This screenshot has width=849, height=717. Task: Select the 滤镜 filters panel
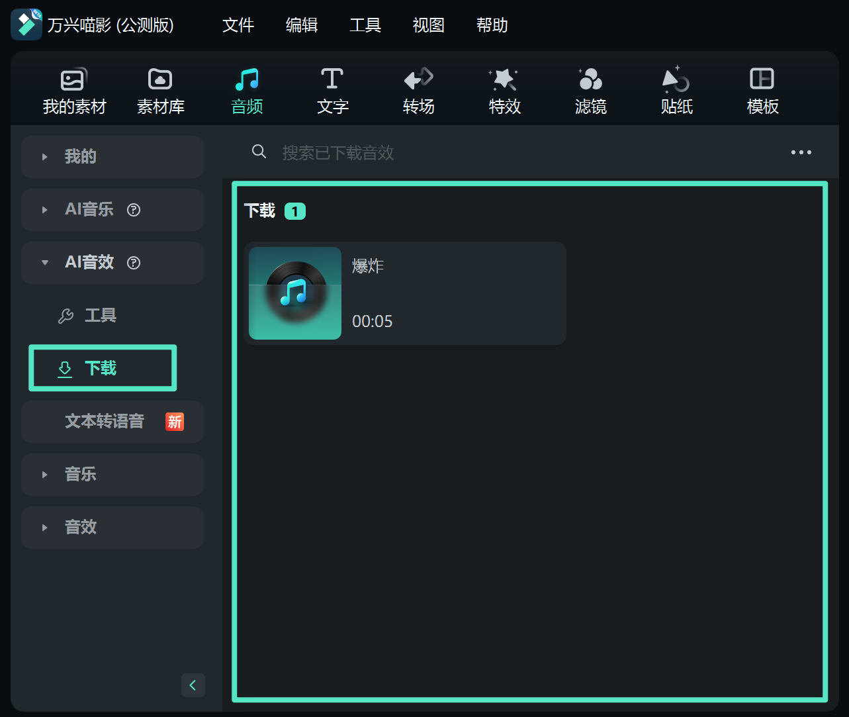tap(590, 89)
